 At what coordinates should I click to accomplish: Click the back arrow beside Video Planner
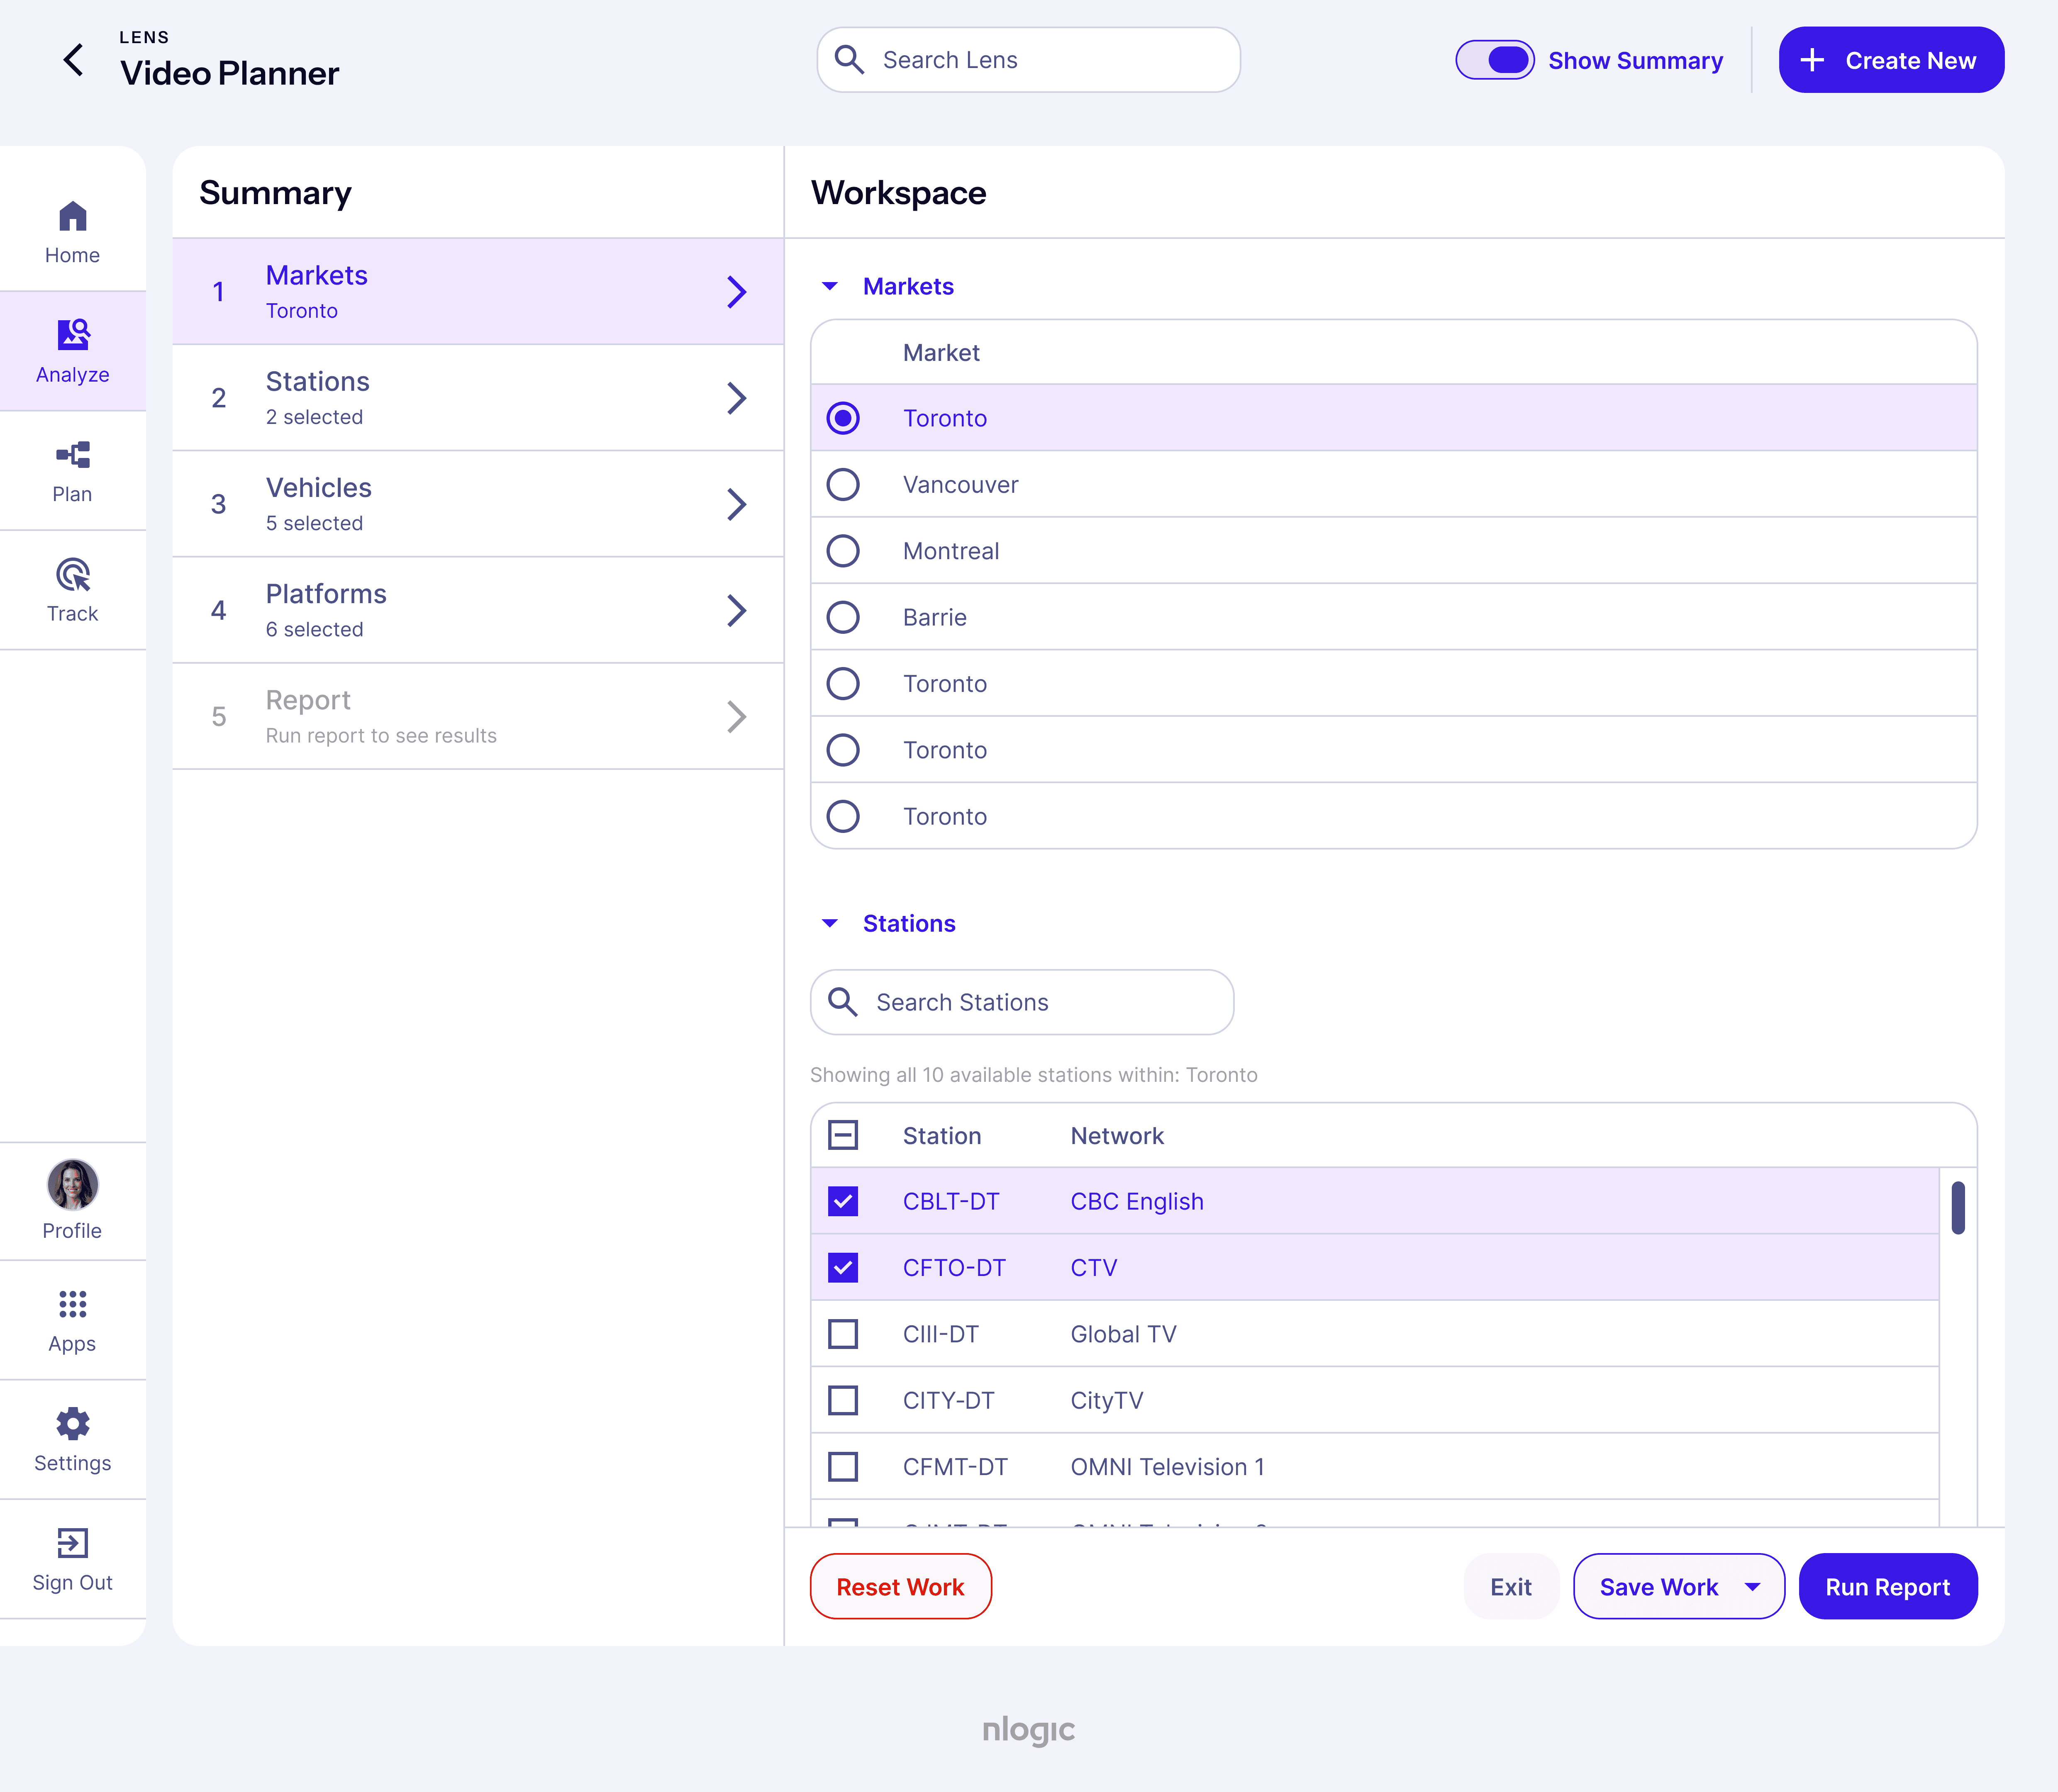73,60
